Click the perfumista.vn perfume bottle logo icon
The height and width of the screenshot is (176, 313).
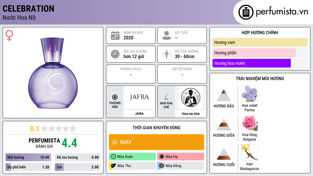point(246,12)
